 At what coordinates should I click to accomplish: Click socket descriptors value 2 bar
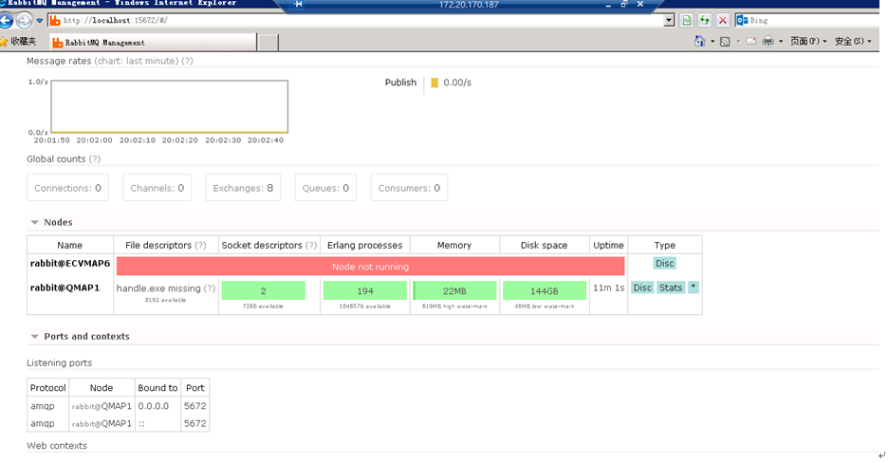(264, 290)
